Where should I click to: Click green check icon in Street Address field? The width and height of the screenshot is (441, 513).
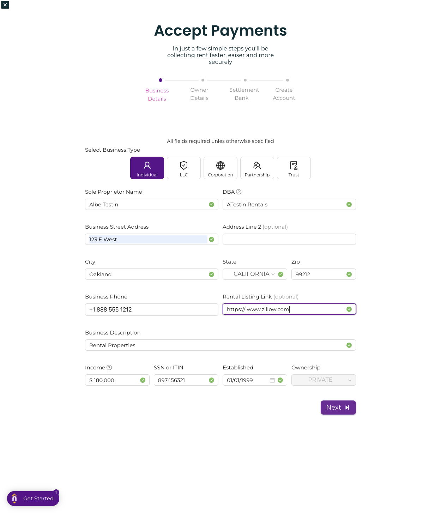pyautogui.click(x=211, y=239)
